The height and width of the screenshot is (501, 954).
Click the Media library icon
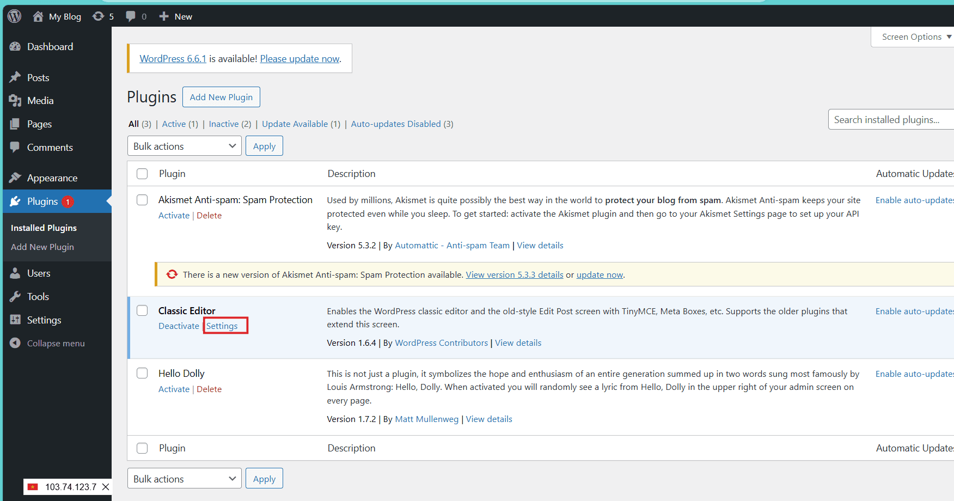point(15,101)
